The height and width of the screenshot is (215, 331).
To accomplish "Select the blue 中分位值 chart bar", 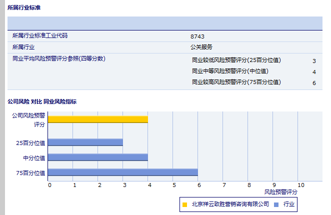I will tap(97, 157).
